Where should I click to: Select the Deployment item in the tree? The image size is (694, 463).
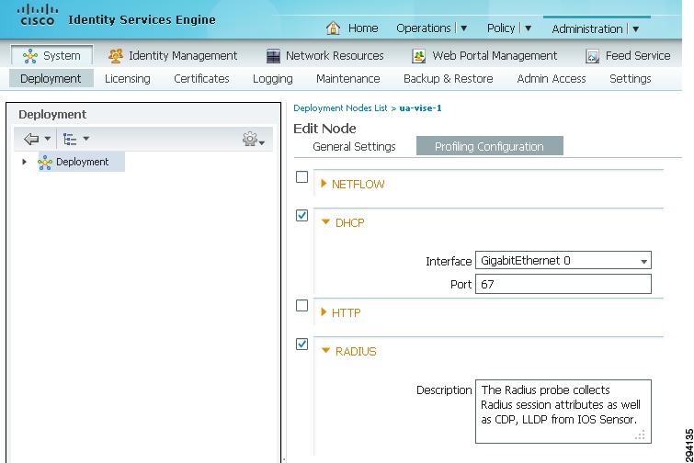click(x=82, y=162)
